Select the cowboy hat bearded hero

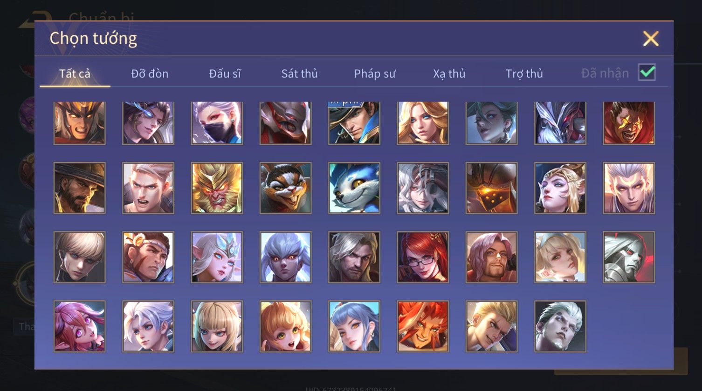coord(79,188)
